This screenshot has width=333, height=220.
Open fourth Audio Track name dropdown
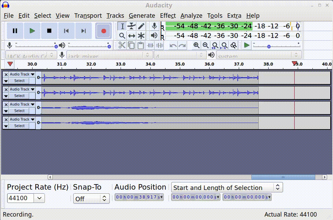click(22, 120)
